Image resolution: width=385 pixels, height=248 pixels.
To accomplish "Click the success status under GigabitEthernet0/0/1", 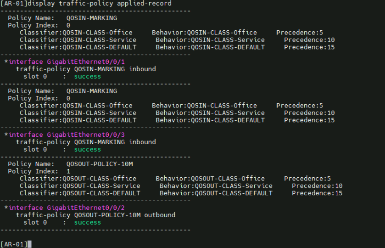I will [x=87, y=76].
